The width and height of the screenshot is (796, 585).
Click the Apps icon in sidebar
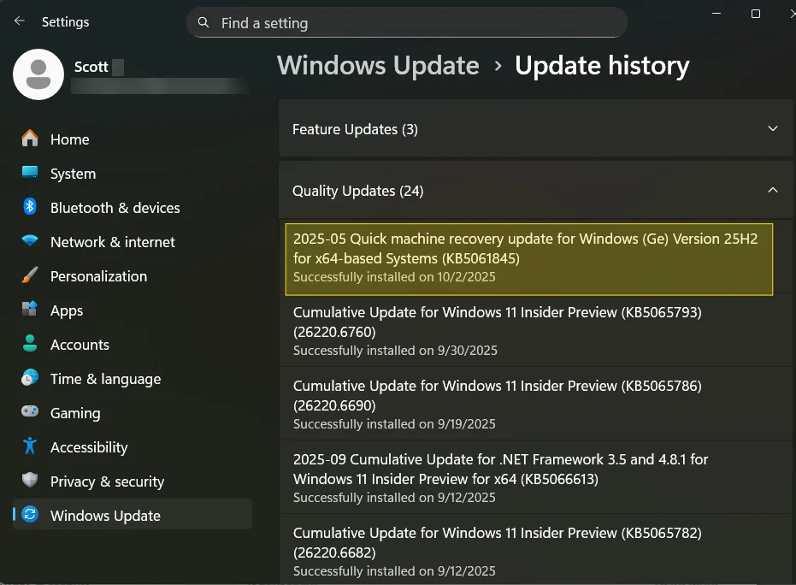click(30, 310)
